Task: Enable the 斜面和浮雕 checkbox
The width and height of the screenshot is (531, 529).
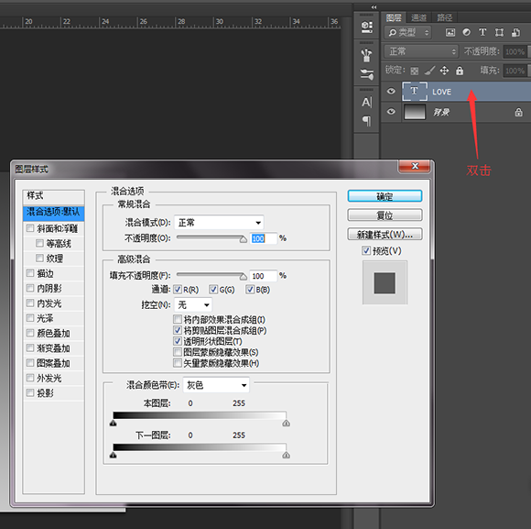Action: click(x=30, y=228)
